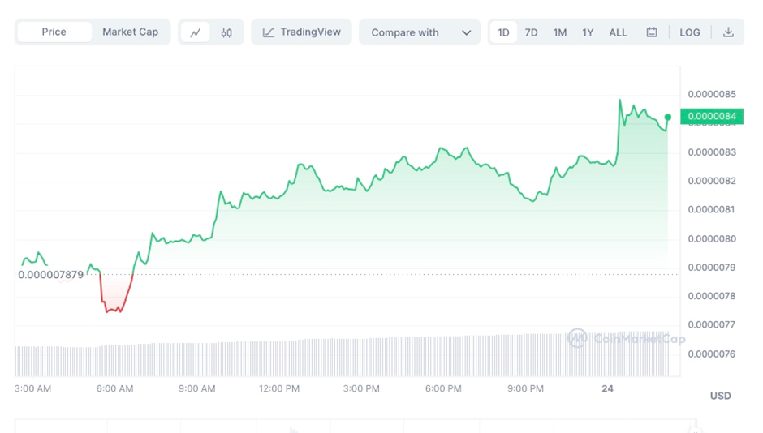The image size is (763, 433).
Task: Select the 1D time range
Action: coord(503,32)
